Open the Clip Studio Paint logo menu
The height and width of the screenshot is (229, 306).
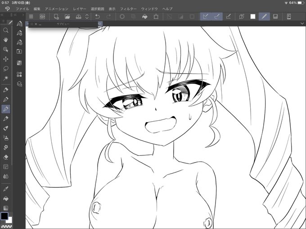pos(7,9)
